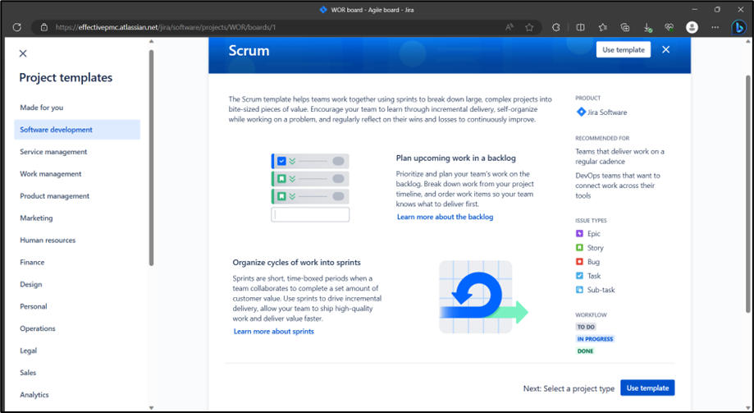Open the browser Settings and more menu
This screenshot has height=413, width=754.
click(x=715, y=27)
